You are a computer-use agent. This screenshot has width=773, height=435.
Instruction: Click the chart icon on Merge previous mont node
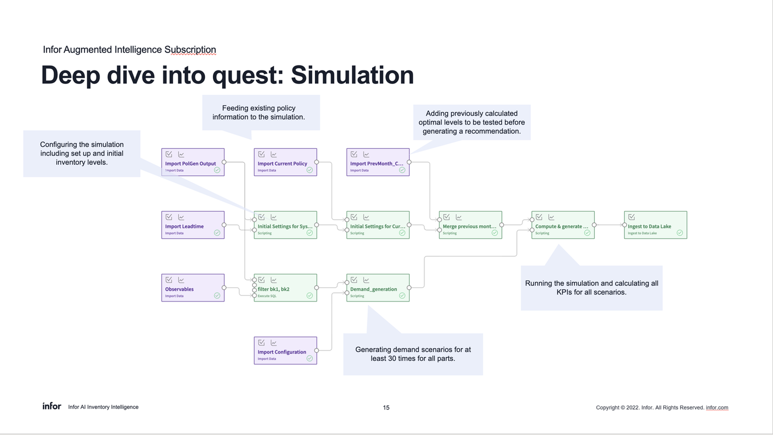tap(459, 216)
